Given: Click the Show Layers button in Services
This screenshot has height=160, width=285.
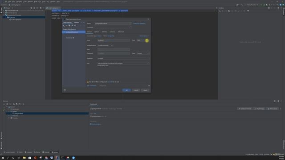Looking at the screenshot, I should pos(273,108).
